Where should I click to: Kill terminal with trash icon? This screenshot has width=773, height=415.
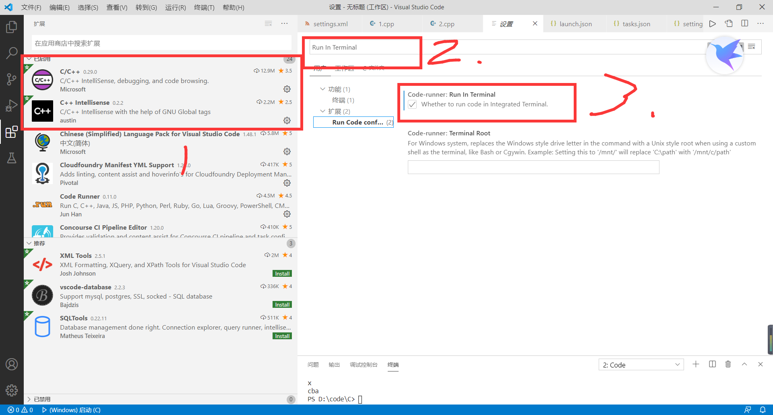[728, 364]
